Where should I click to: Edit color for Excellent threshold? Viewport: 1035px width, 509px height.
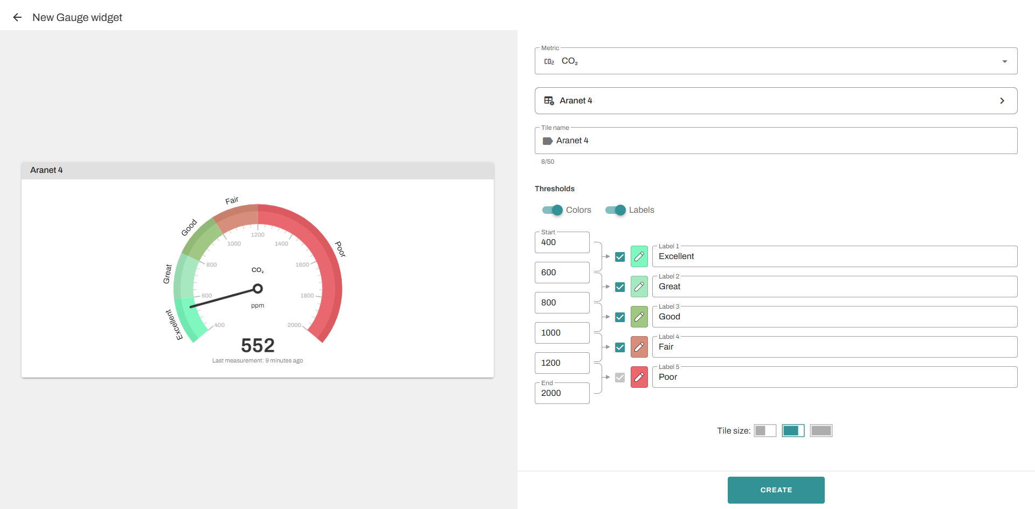coord(639,256)
